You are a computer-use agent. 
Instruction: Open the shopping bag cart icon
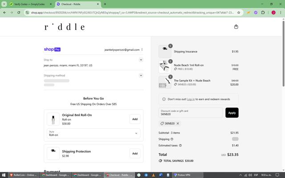click(x=236, y=27)
